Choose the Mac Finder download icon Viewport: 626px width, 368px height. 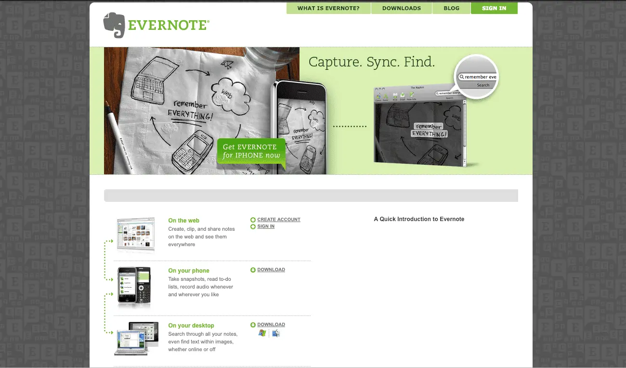coord(276,333)
